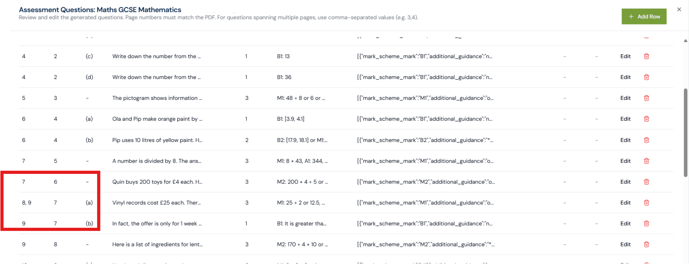This screenshot has height=264, width=689.
Task: Close the Assessment Questions dialog
Action: (x=679, y=10)
